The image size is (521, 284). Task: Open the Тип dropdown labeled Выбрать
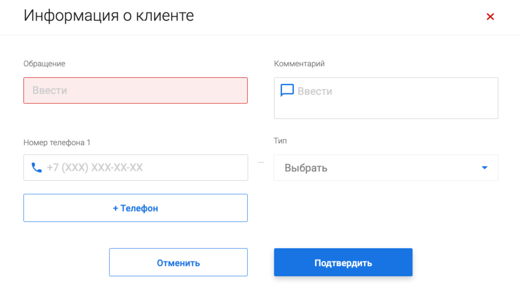[385, 168]
